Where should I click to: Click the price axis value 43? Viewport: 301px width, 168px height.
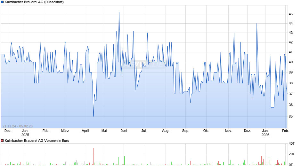(x=291, y=33)
